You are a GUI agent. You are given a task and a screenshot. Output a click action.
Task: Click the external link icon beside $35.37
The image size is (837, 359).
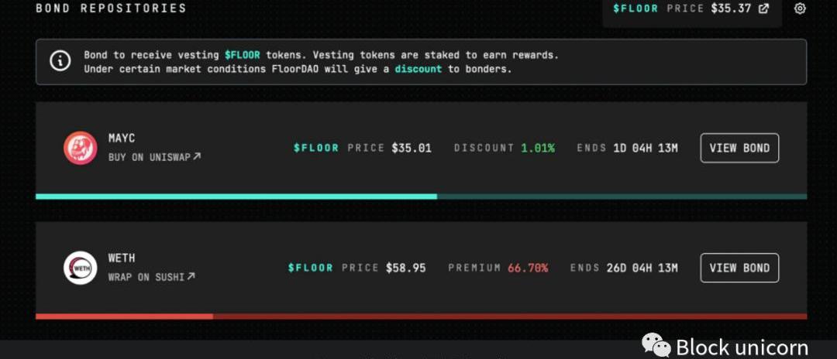pyautogui.click(x=763, y=9)
